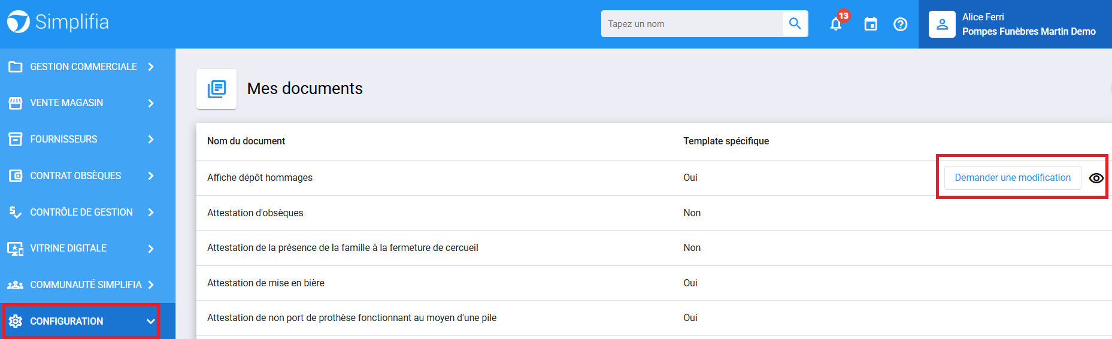The width and height of the screenshot is (1112, 339).
Task: Expand the Gestion Commerciale chevron
Action: tap(151, 67)
